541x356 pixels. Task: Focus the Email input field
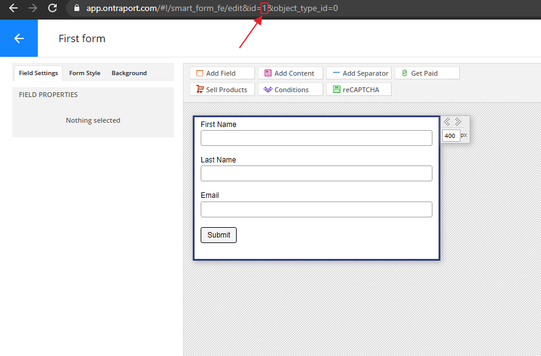pyautogui.click(x=316, y=209)
